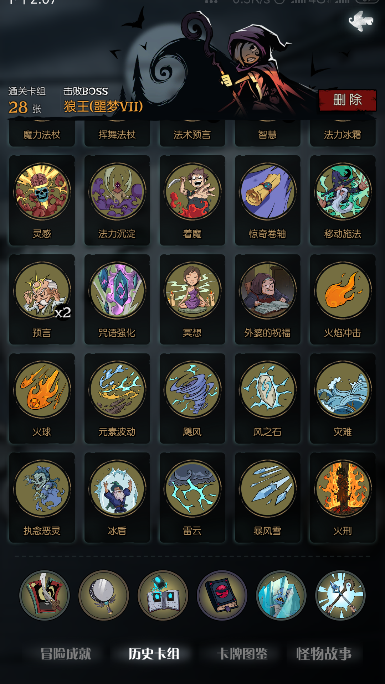Open the 怪物故事 tab
This screenshot has height=684, width=385.
click(x=324, y=654)
